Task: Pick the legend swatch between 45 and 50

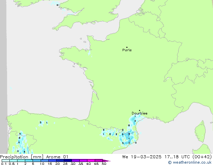Action: point(99,161)
